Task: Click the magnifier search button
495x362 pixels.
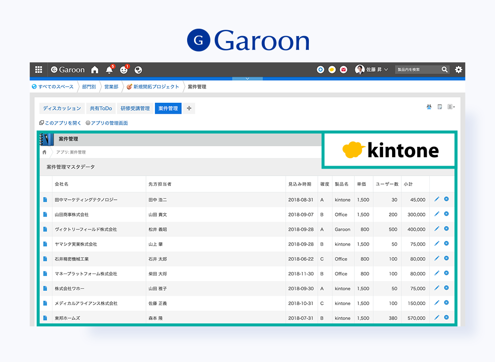Action: (445, 70)
